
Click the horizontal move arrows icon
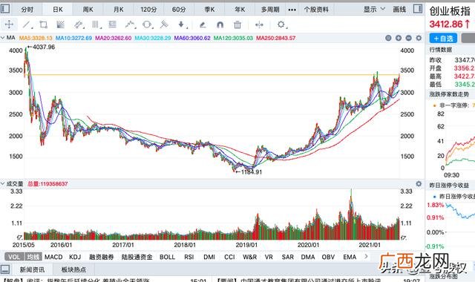[x=259, y=24]
